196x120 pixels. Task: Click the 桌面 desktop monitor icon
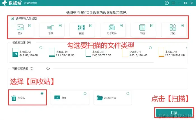tap(57, 98)
